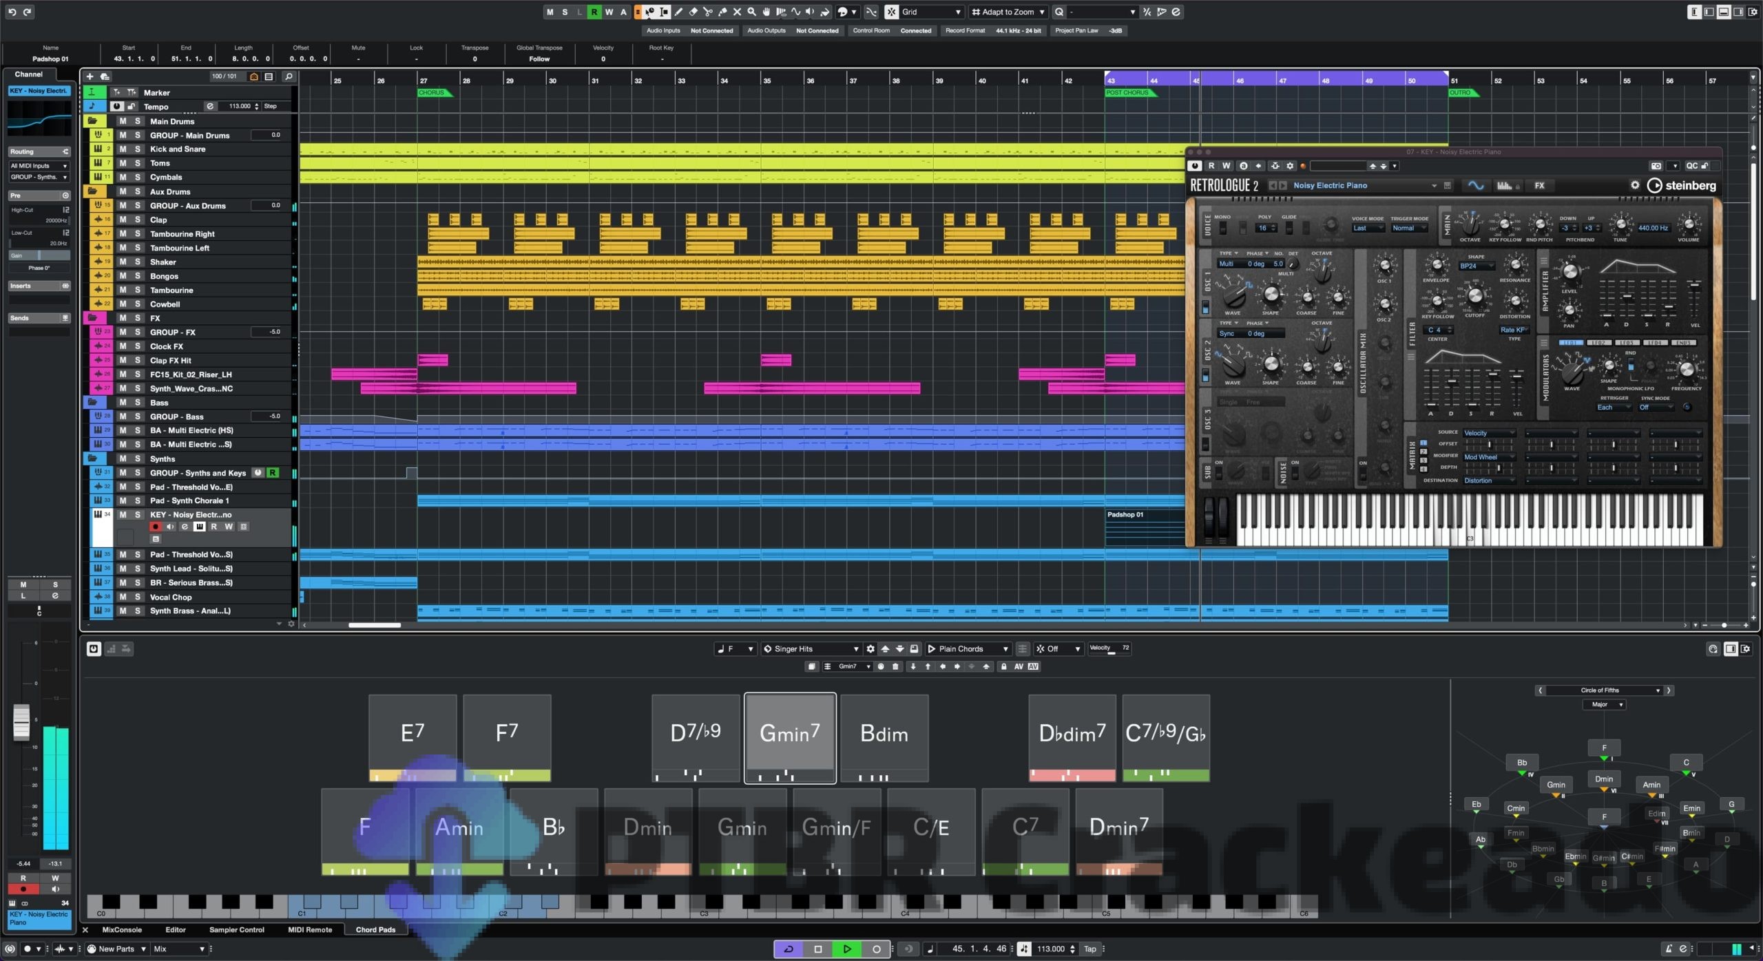Click the Add Track plus icon

(90, 76)
